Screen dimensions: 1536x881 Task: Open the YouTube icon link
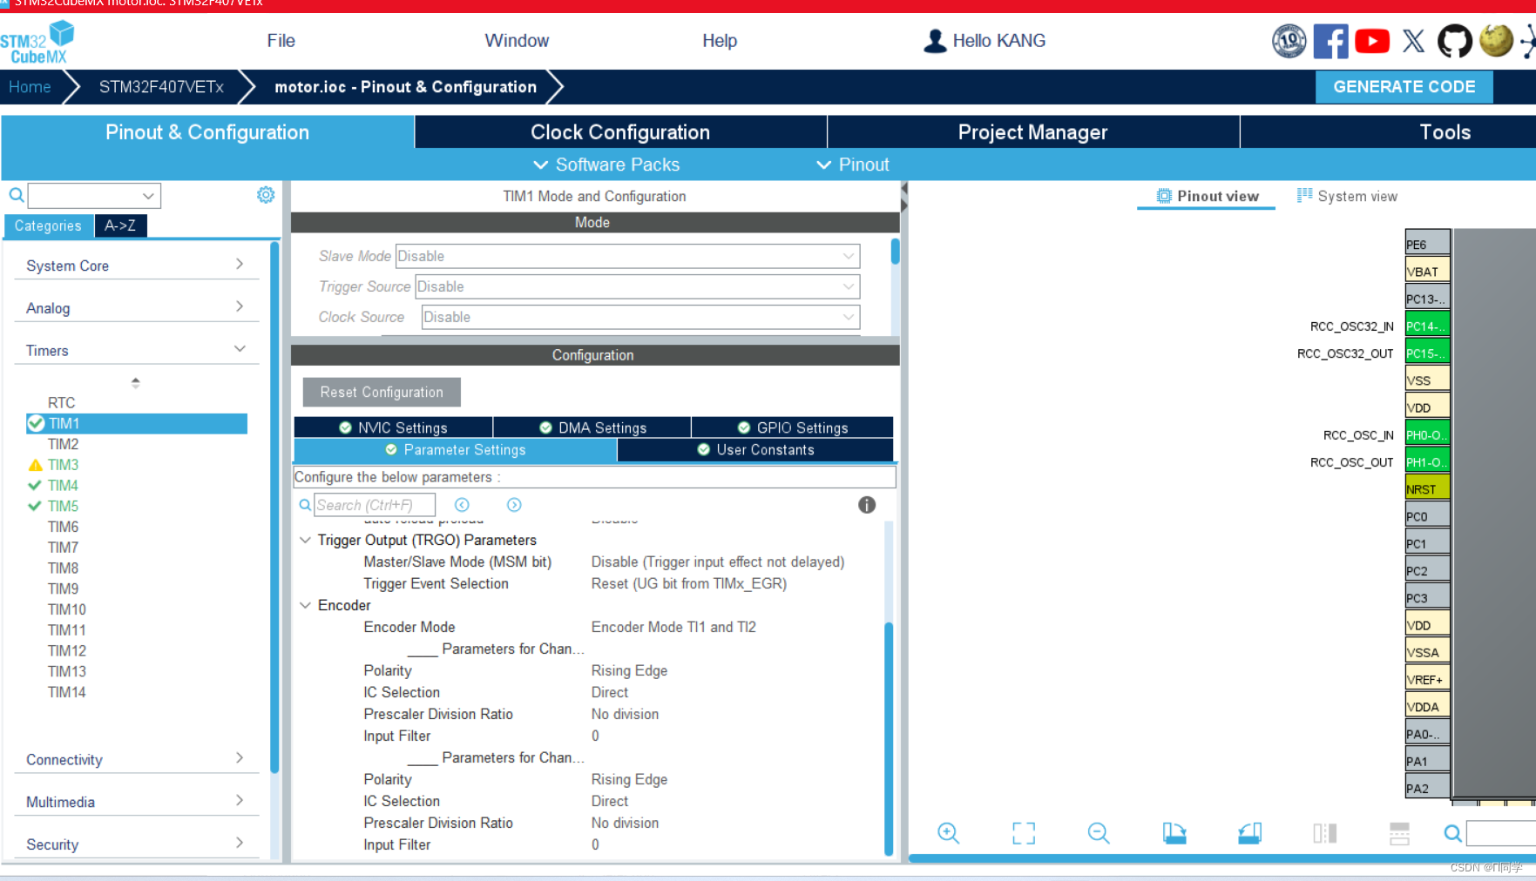pyautogui.click(x=1372, y=41)
